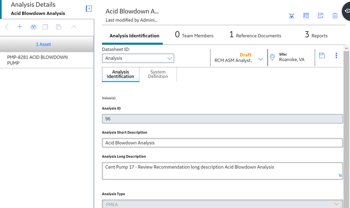Open the eye icon side panel
350x208 pixels.
click(347, 11)
